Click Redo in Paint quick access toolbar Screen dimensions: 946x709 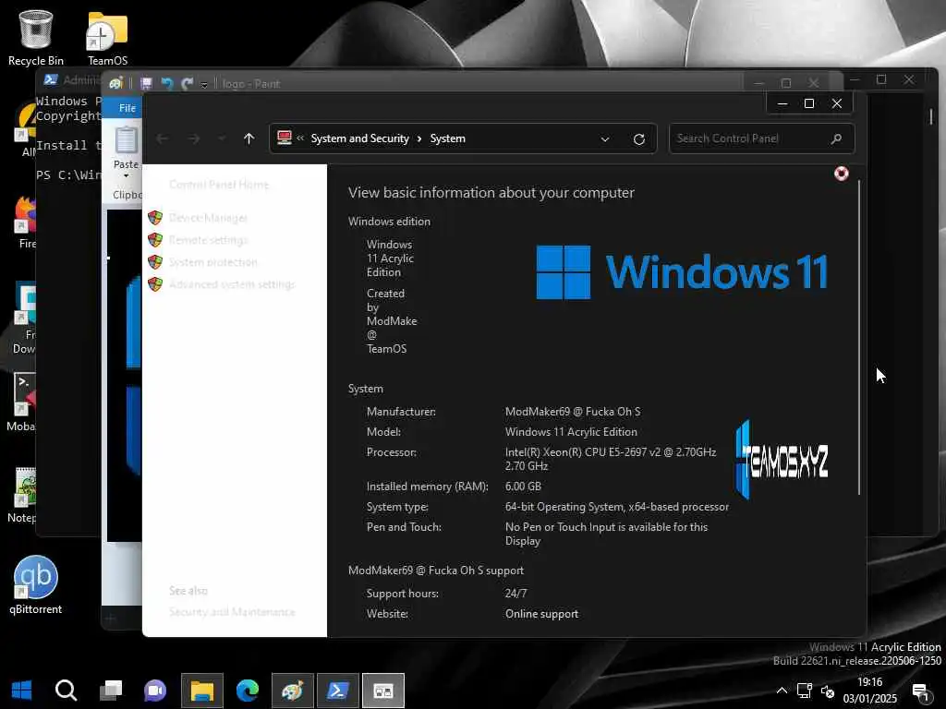coord(187,83)
